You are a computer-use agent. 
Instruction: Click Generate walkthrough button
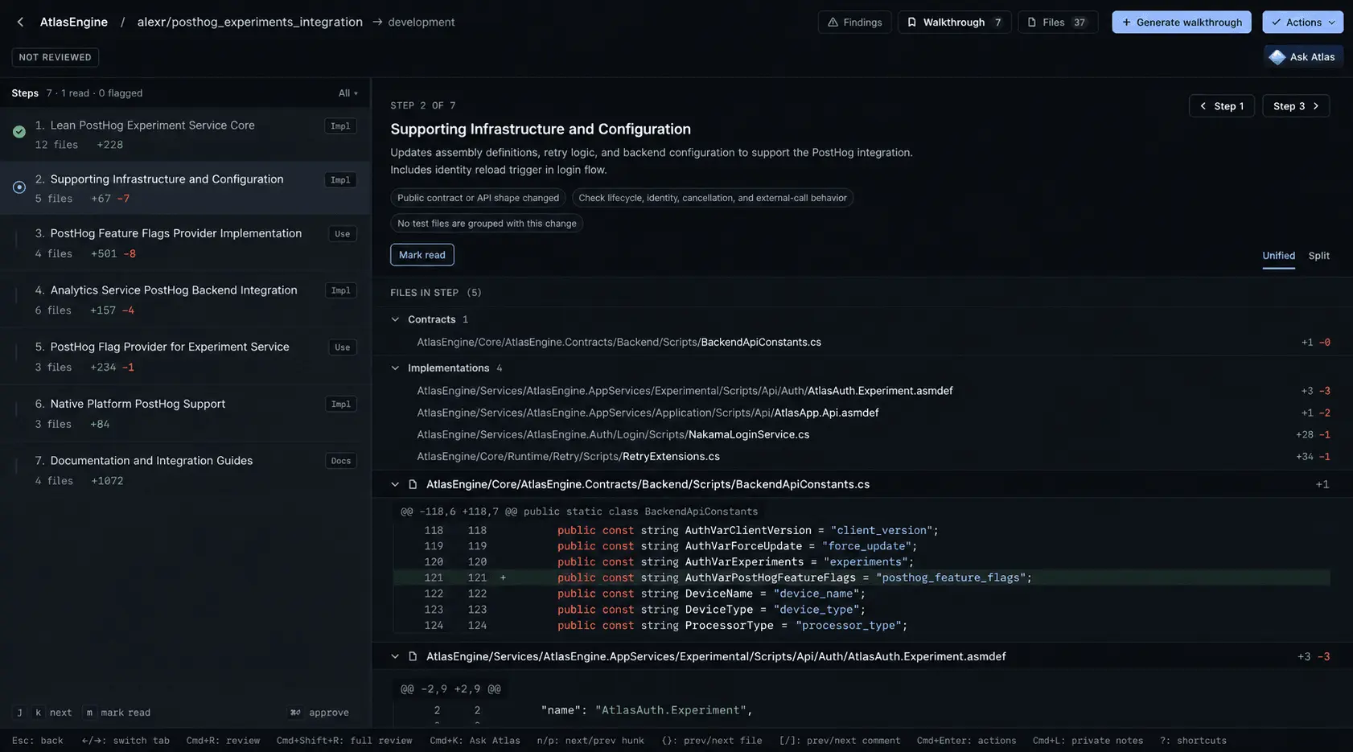(x=1181, y=23)
